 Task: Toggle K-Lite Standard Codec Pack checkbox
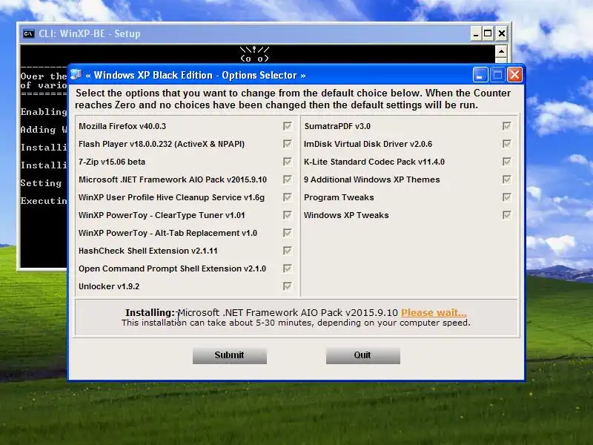coord(507,162)
